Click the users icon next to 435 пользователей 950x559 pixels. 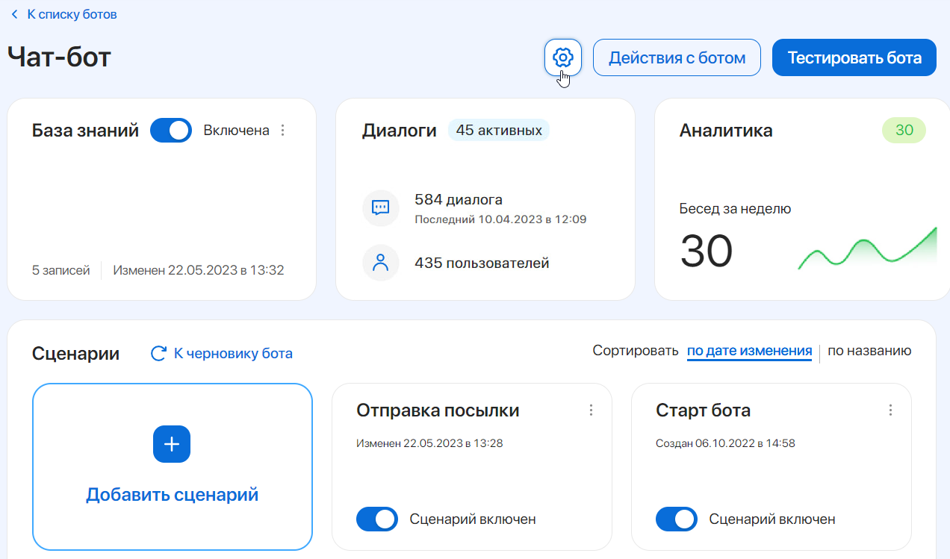[381, 263]
